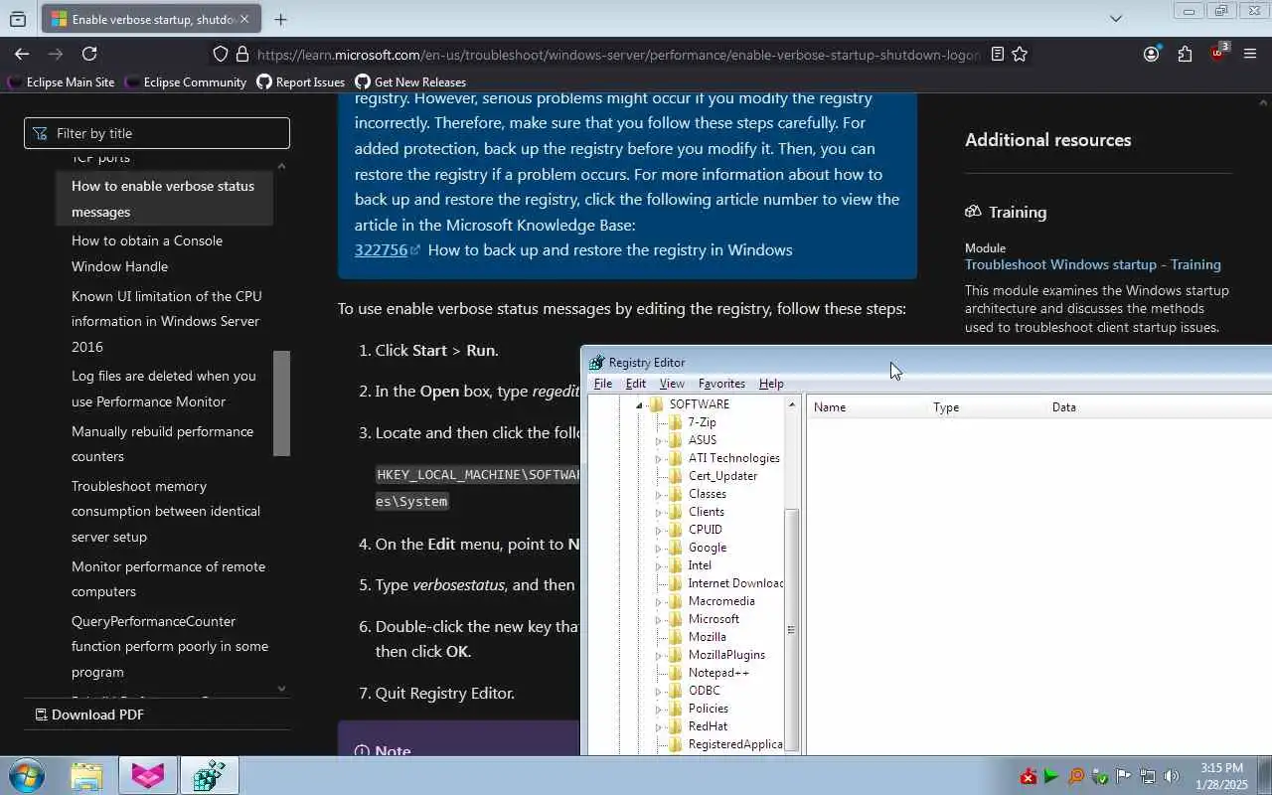Expand the Clients registry key
Screen dimensions: 1272x795
tap(658, 512)
